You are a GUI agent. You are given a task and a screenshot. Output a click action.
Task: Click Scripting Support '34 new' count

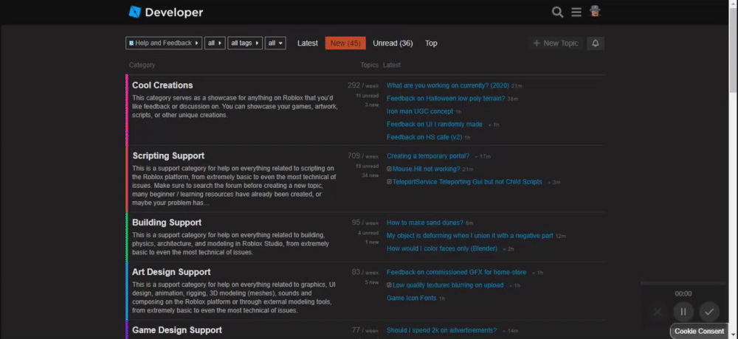coord(370,175)
